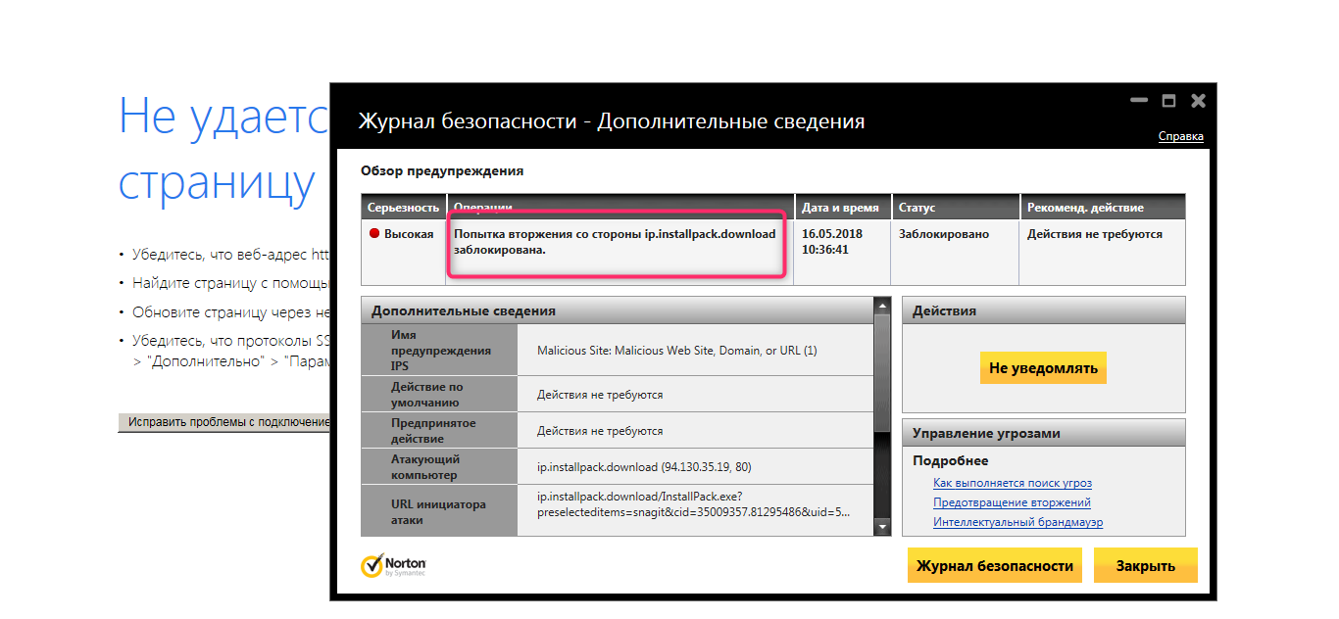1339x619 pixels.
Task: Click the Управление угрозами panel header
Action: point(1043,433)
